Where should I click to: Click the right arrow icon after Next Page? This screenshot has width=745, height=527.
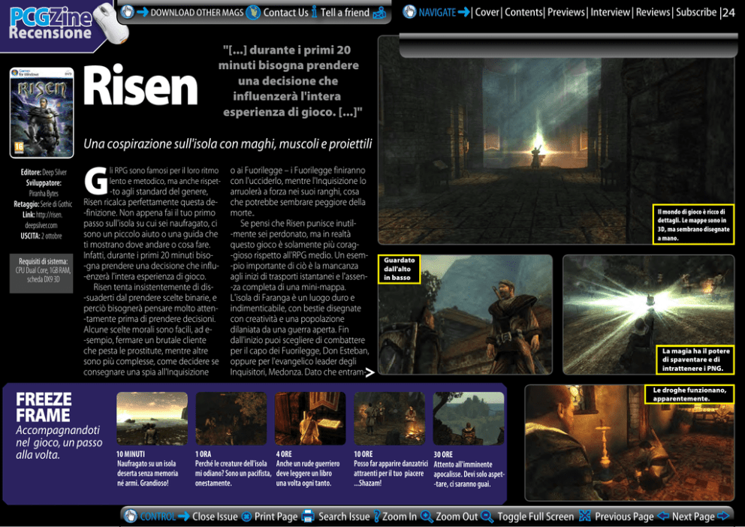coord(722,516)
